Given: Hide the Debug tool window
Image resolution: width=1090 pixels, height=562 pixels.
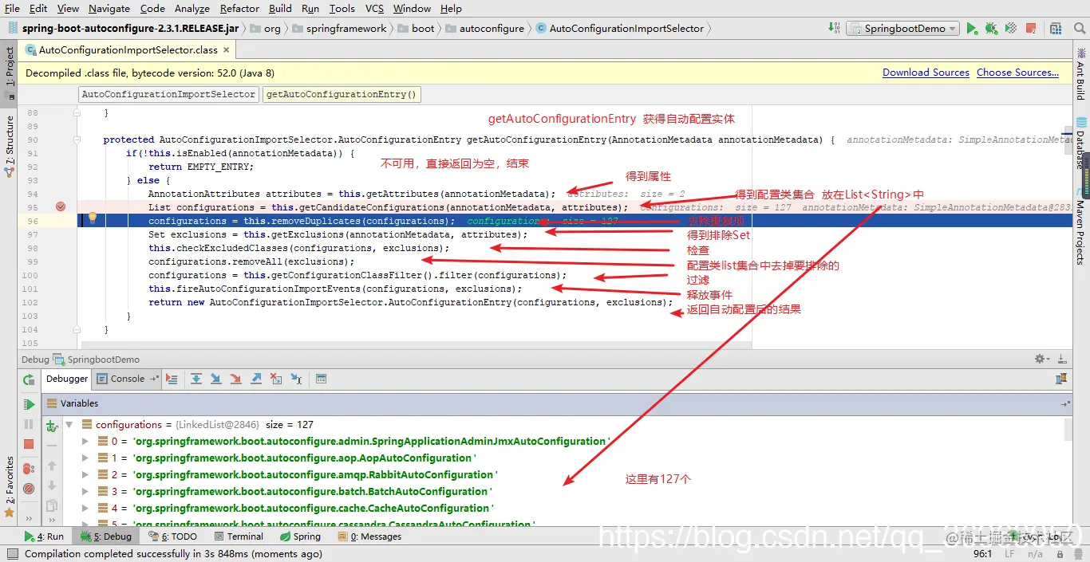Looking at the screenshot, I should coord(1062,360).
